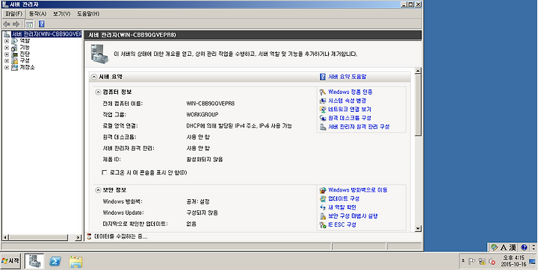The image size is (538, 270).
Task: Click the Forward arrow in the toolbar
Action: 16,24
